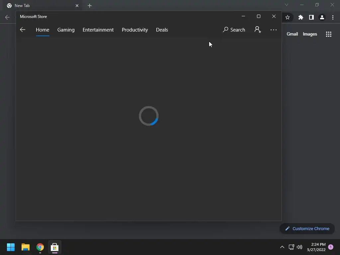Click the Images link in Chrome
Viewport: 340px width, 255px height.
tap(310, 34)
